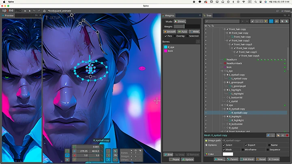Click the Wi-Fi icon in menu bar
The image size is (292, 164).
pos(244,2)
